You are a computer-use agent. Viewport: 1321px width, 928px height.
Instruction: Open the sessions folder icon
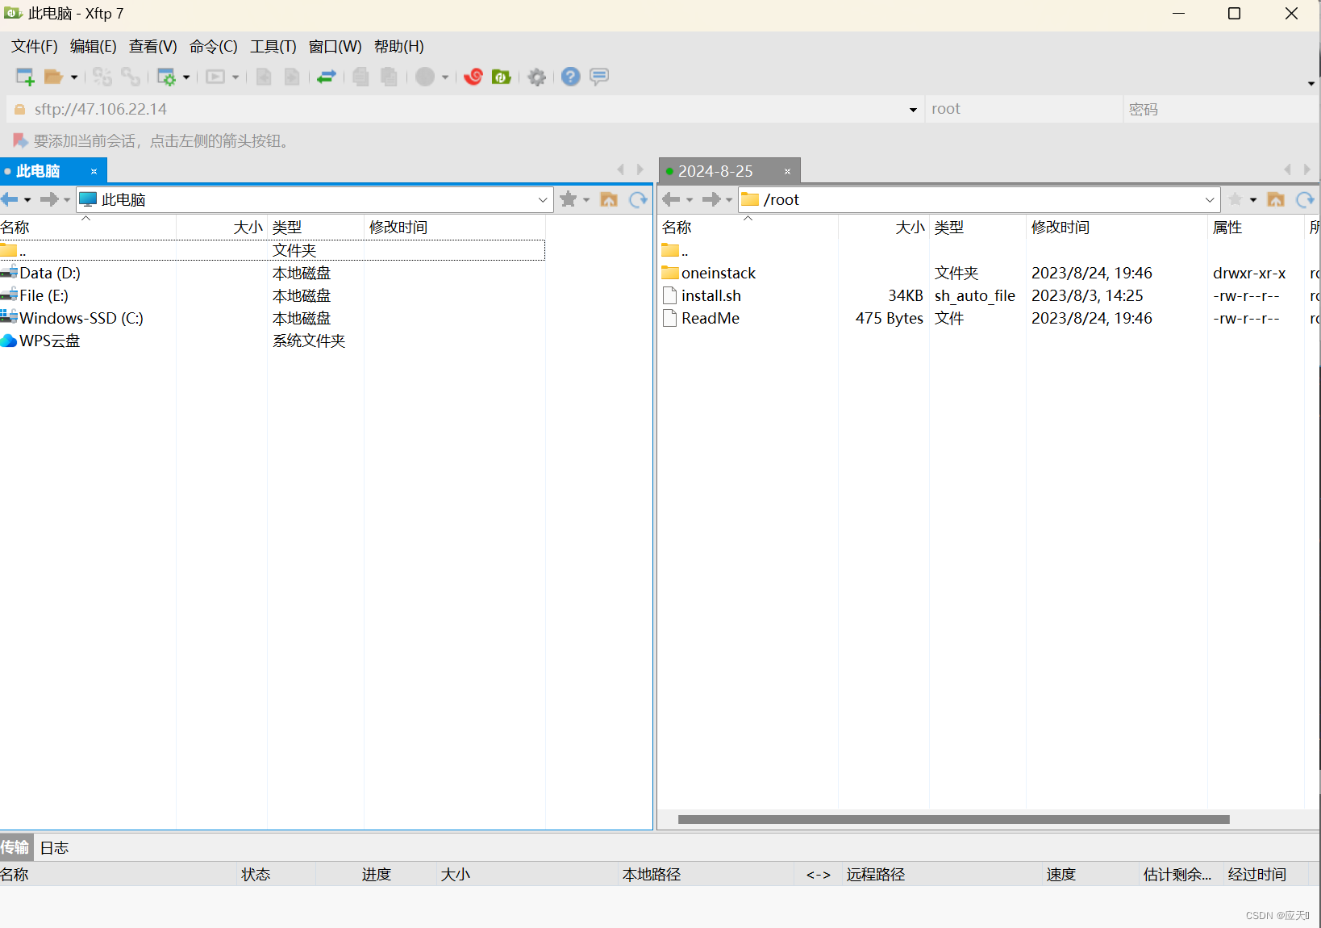click(53, 77)
